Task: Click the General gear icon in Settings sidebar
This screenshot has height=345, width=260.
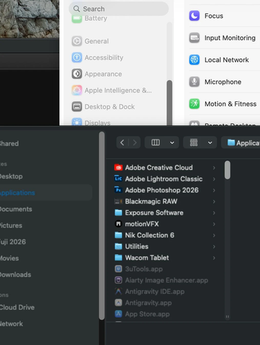Action: click(x=77, y=41)
